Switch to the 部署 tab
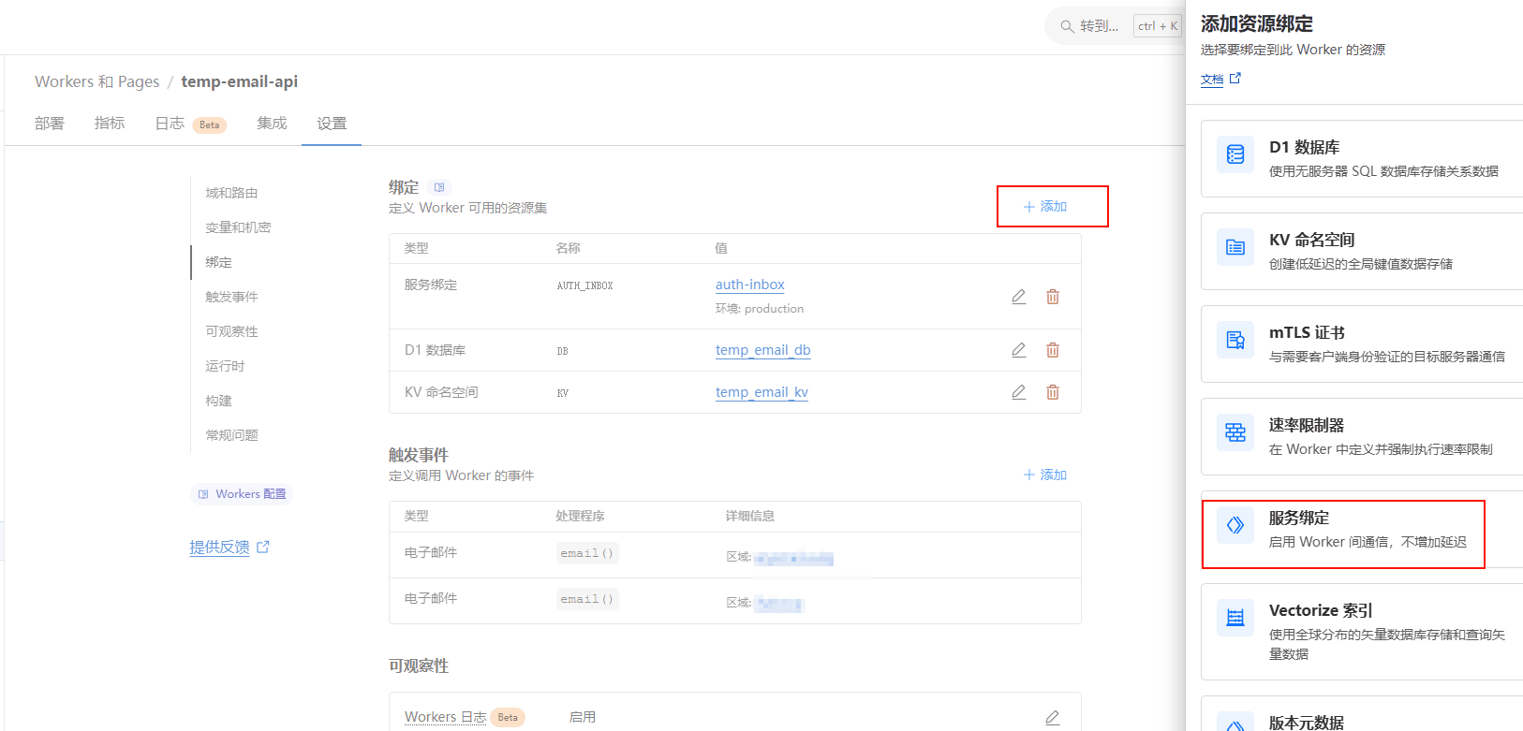Screen dimensions: 1523x731 click(50, 124)
